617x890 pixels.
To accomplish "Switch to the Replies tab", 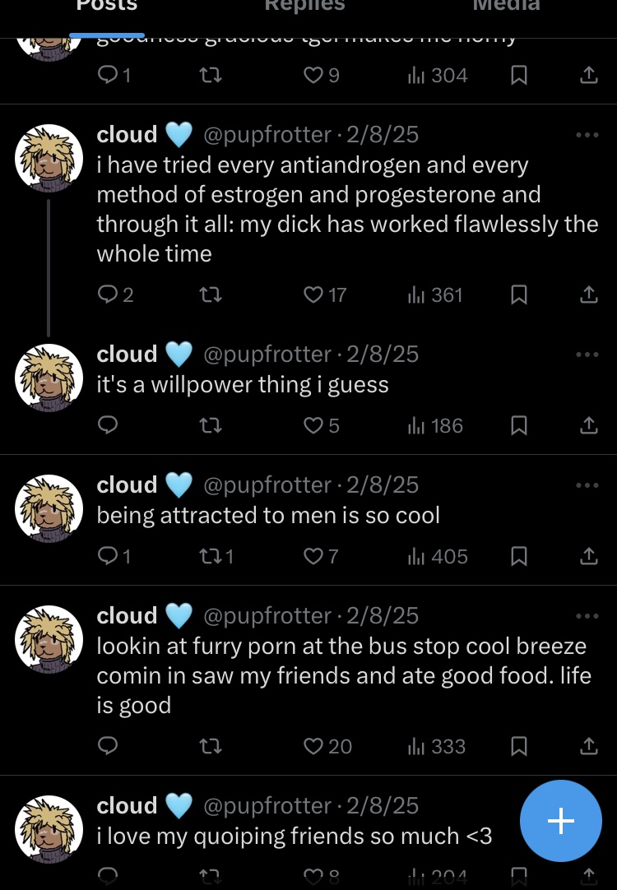I will coord(304,7).
